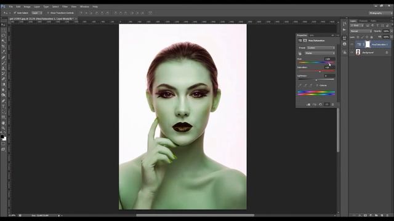Viewport: 394px width, 221px height.
Task: Open the Image menu
Action: pos(27,7)
